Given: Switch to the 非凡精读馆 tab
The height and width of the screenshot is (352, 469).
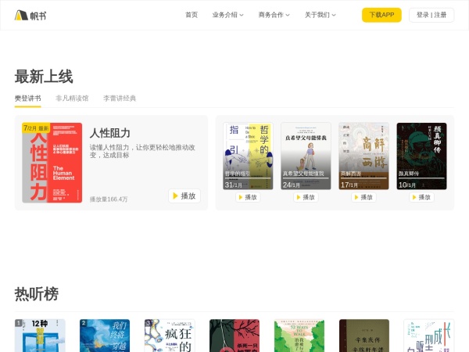Looking at the screenshot, I should click(x=72, y=99).
